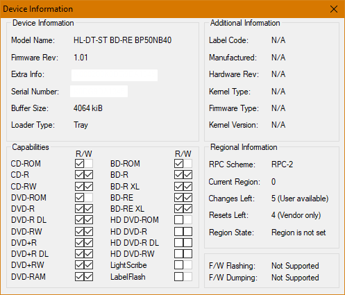Select RPC Scheme value RPC-2
Screen dimensions: 345x295
coord(282,165)
